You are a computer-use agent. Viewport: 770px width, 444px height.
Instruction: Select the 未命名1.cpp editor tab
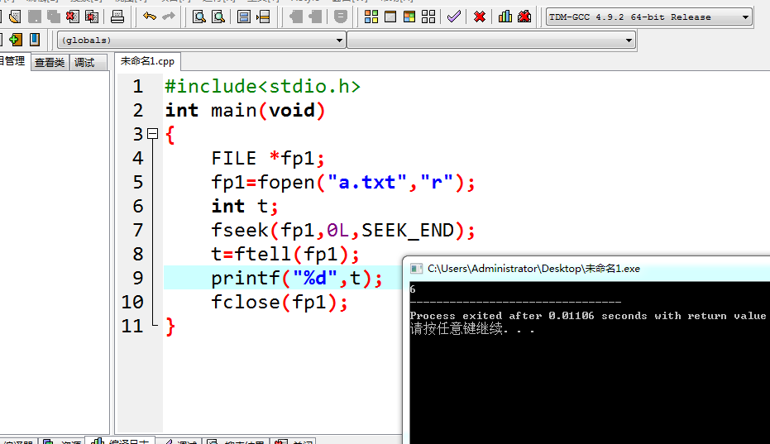click(147, 61)
